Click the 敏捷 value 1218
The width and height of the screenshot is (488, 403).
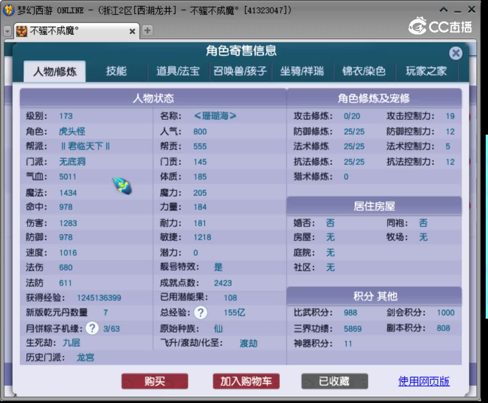[x=202, y=237]
